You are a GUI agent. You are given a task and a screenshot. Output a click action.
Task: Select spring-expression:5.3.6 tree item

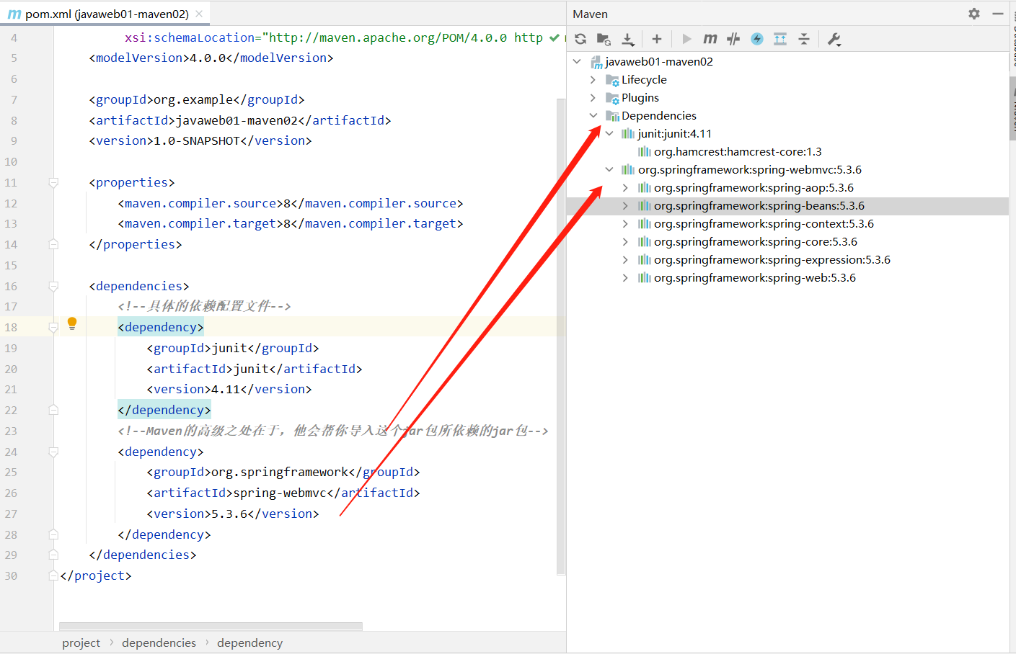point(772,260)
